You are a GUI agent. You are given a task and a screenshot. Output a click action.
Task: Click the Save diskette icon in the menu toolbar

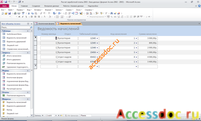[x=9, y=13]
